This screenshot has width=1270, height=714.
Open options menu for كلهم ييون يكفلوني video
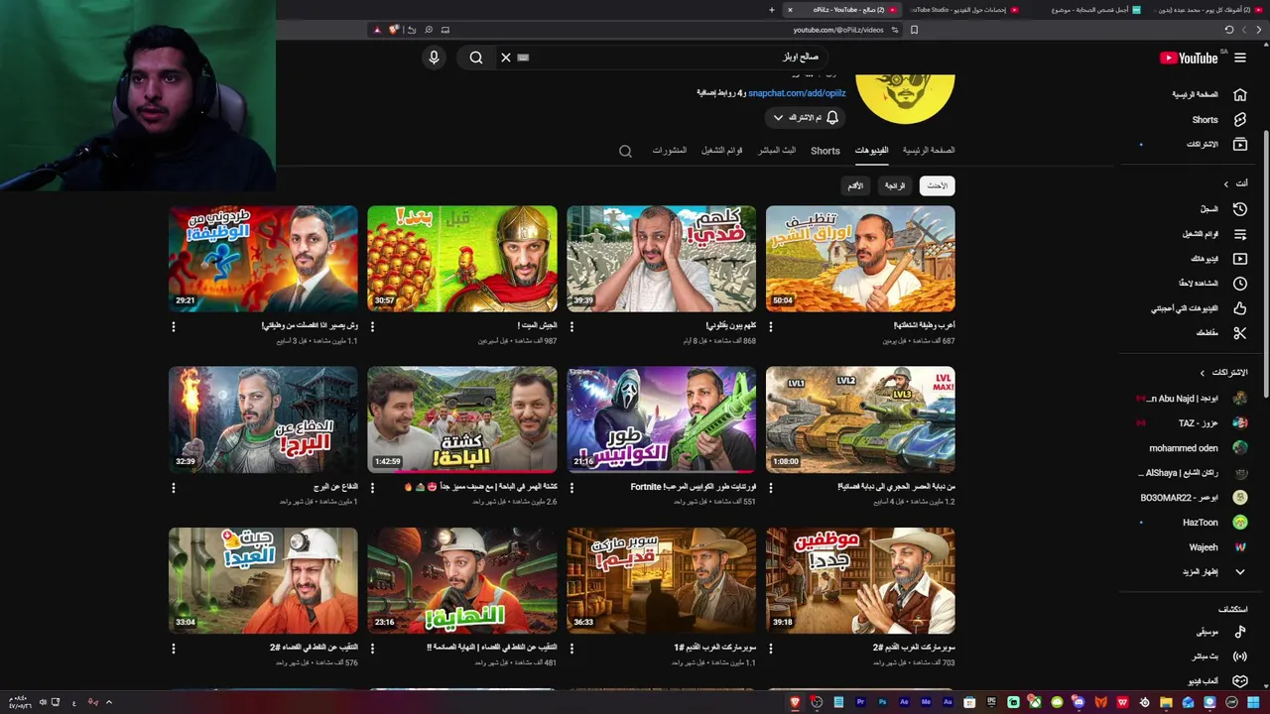coord(571,326)
